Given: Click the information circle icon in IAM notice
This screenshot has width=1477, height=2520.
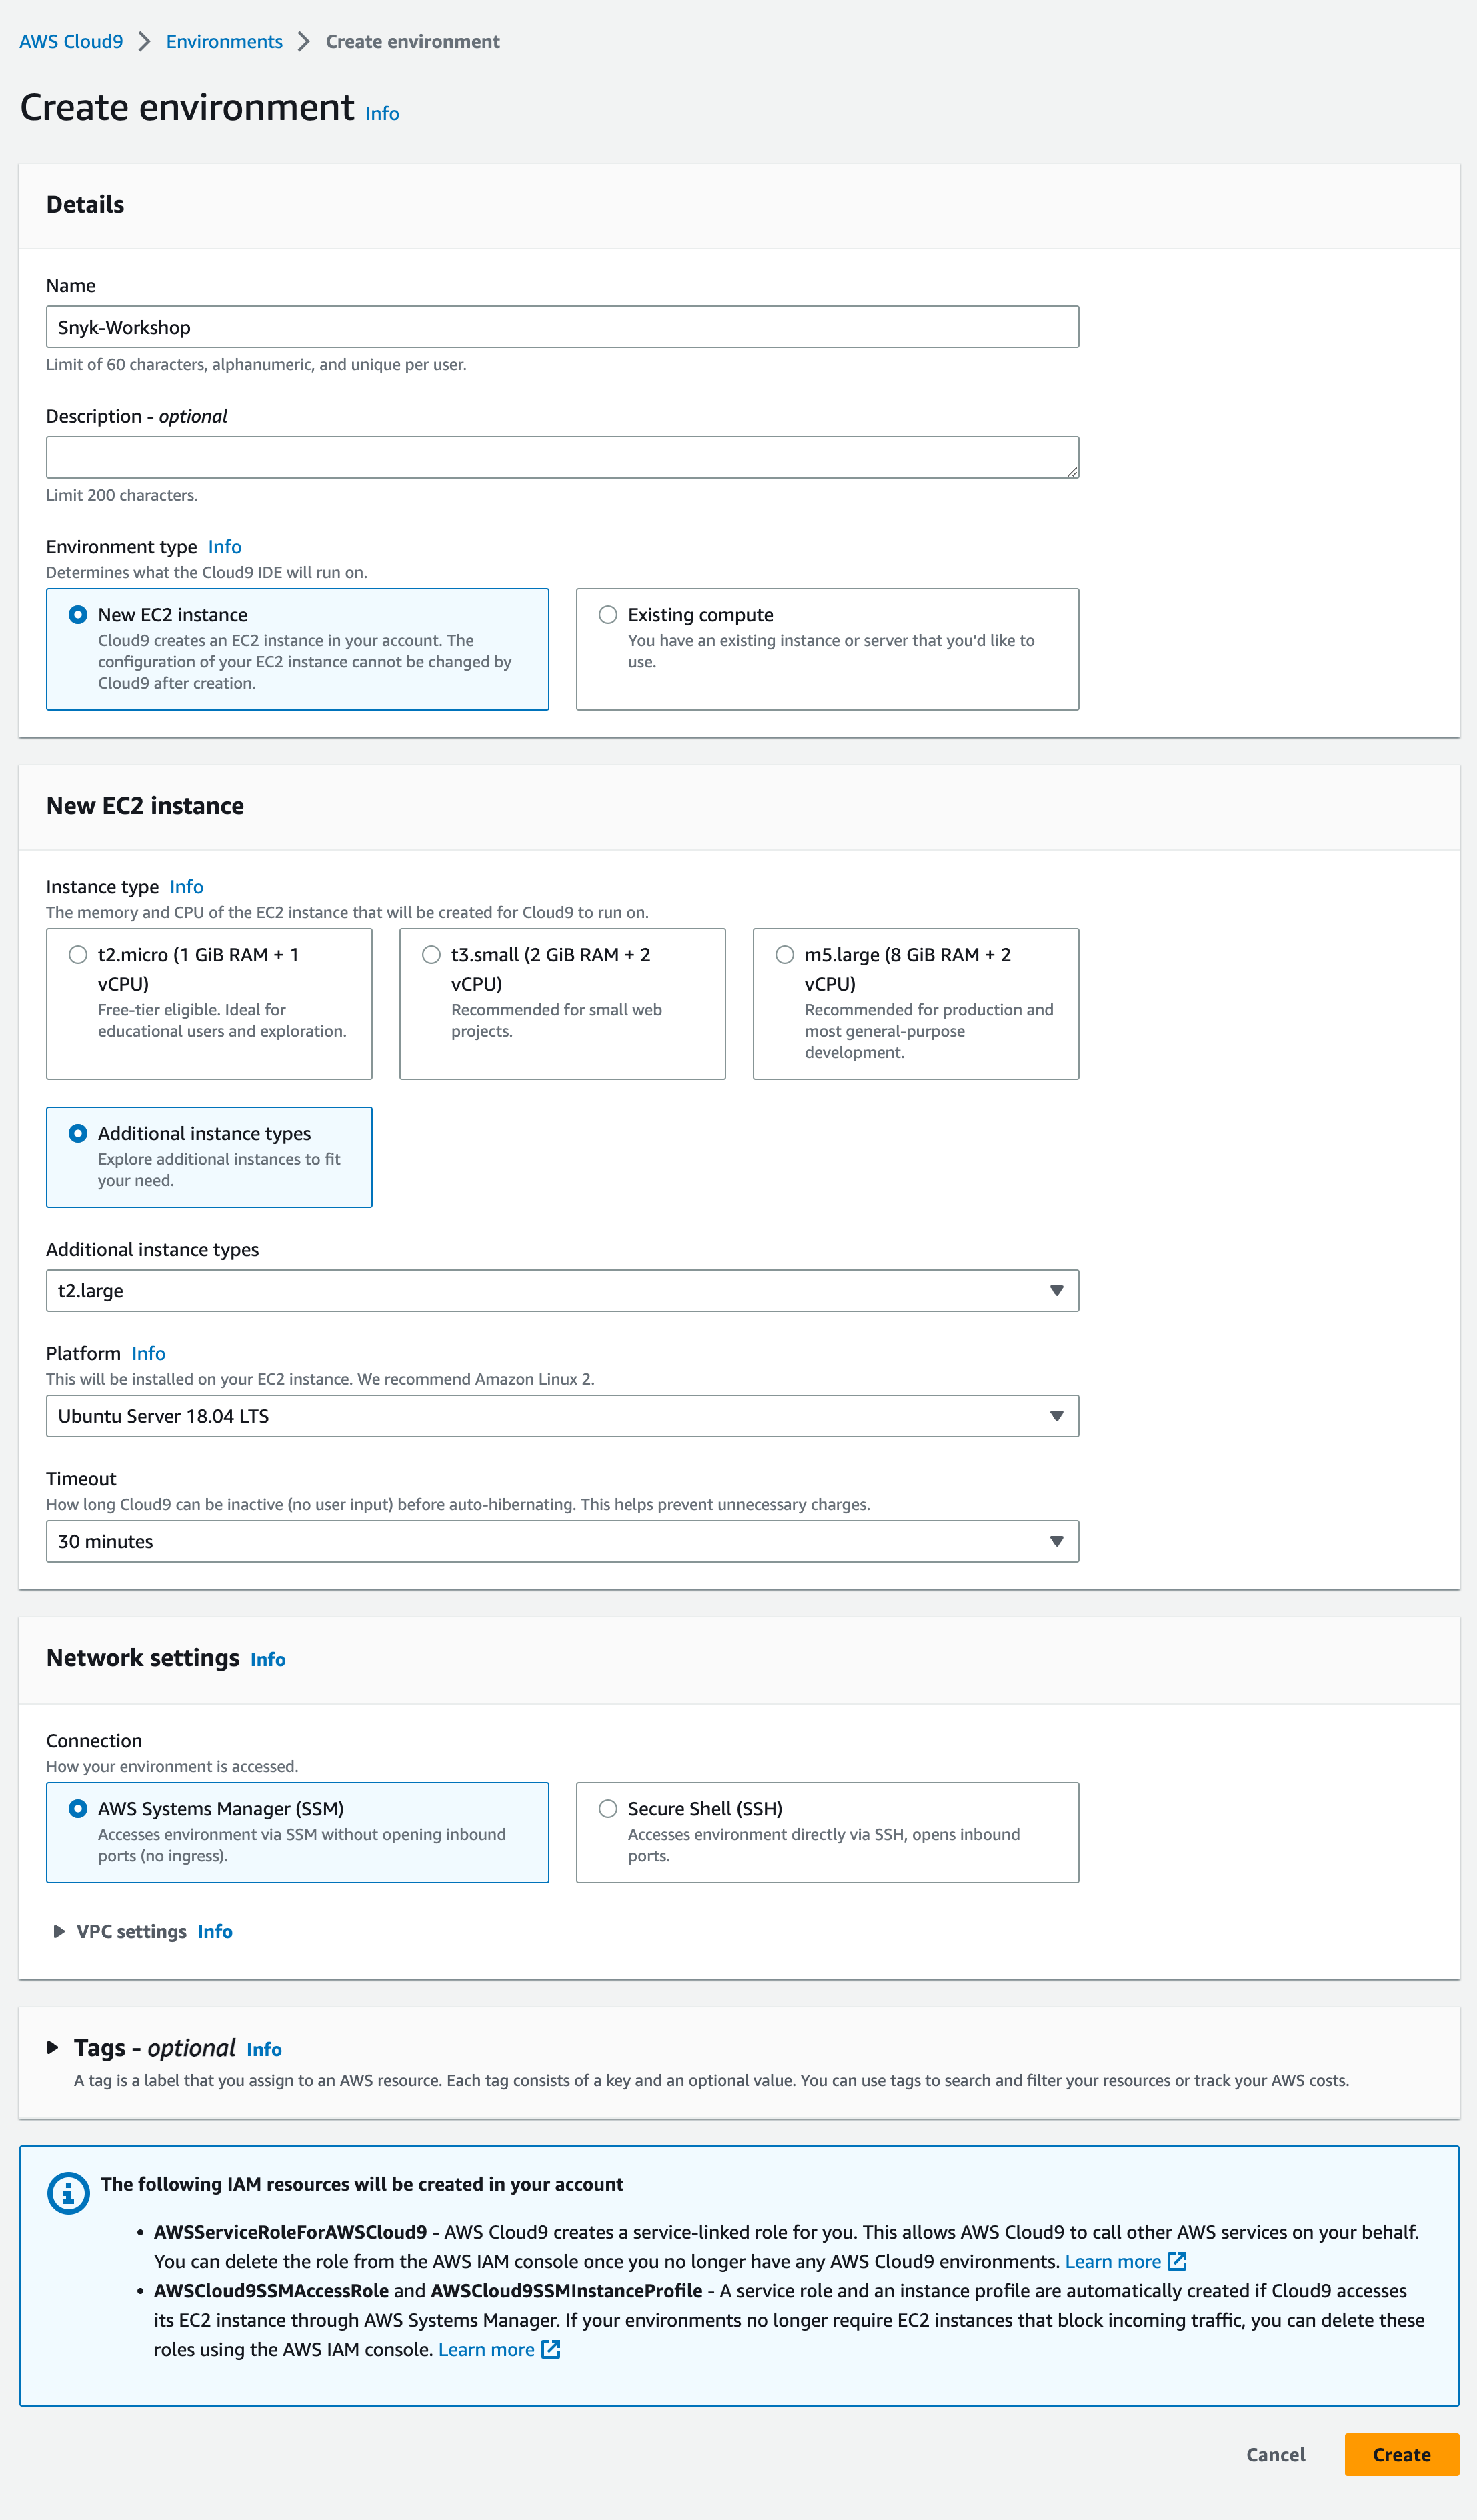Looking at the screenshot, I should click(x=69, y=2193).
